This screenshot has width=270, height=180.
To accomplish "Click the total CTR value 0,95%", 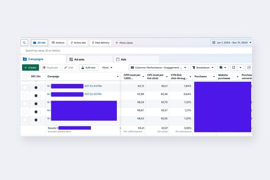I will (188, 128).
